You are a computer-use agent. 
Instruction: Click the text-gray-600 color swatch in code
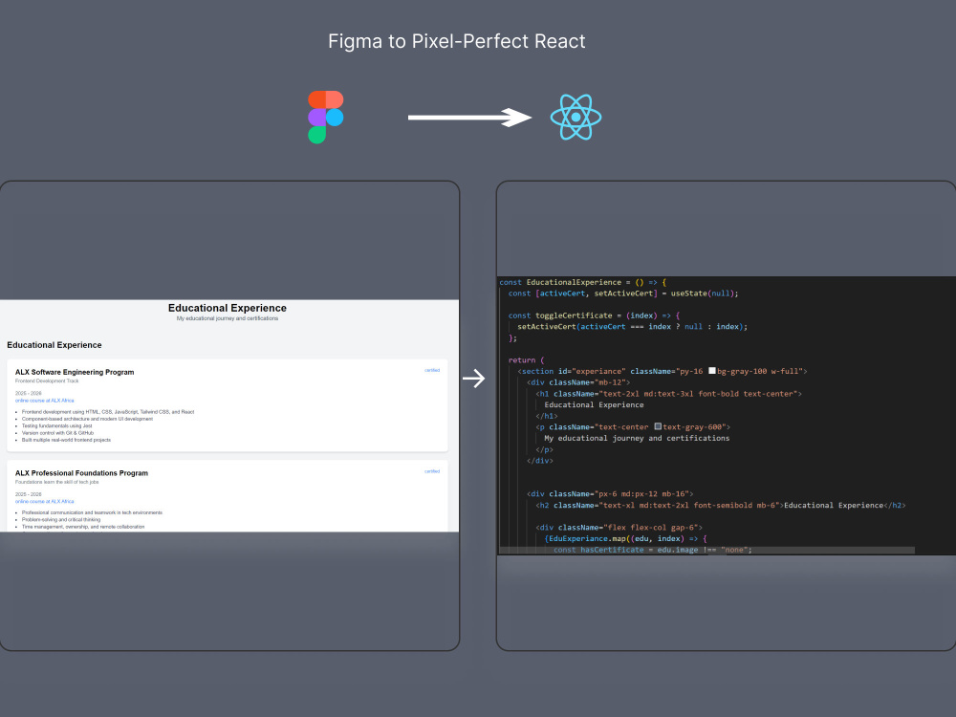coord(658,426)
